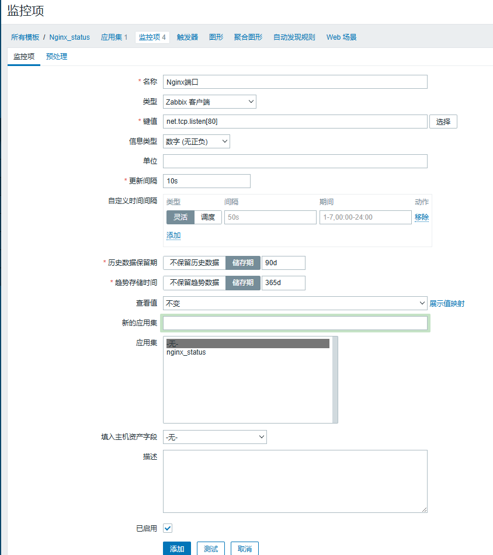Viewport: 493px width, 555px height.
Task: Select -无- in the 应用集 list
Action: (248, 344)
